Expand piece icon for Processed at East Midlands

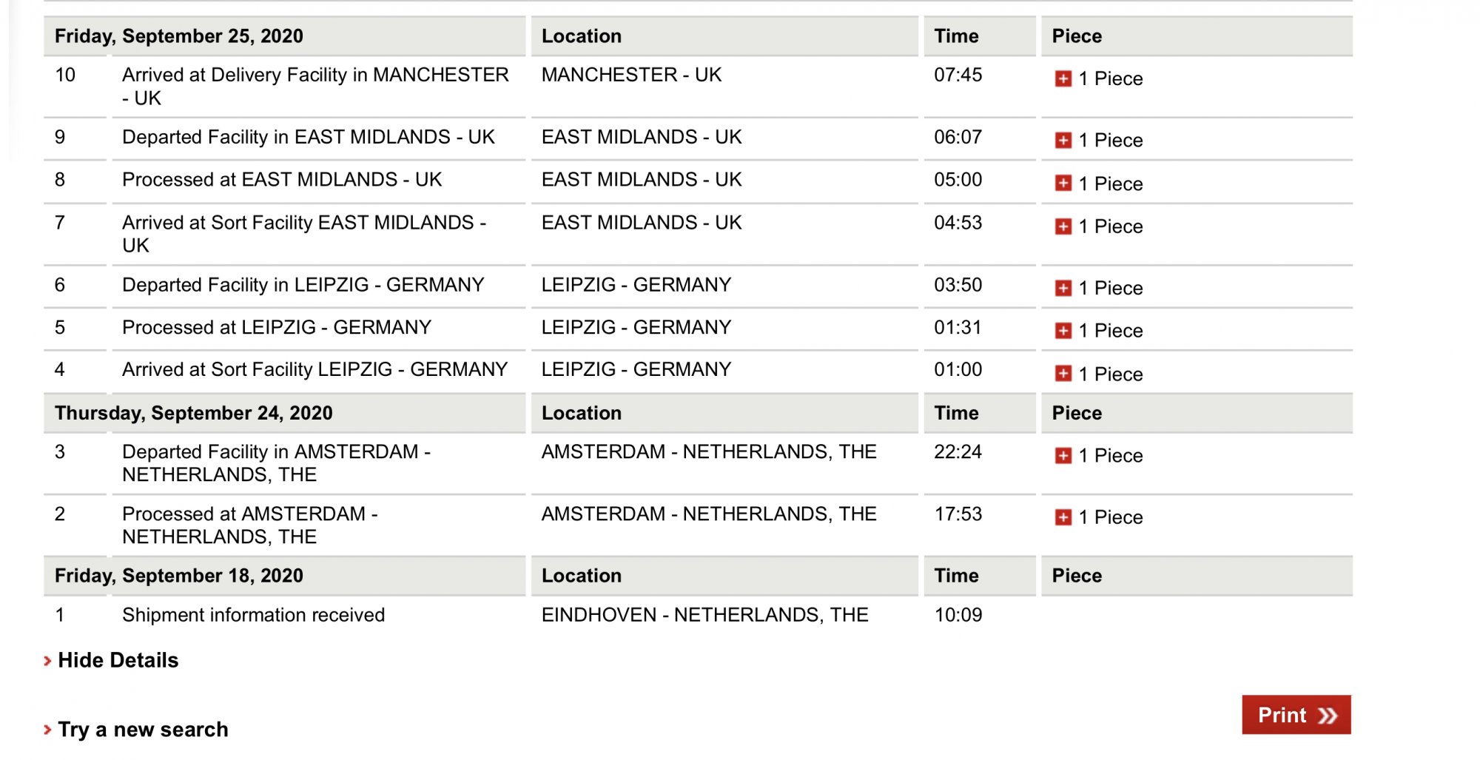coord(1063,183)
